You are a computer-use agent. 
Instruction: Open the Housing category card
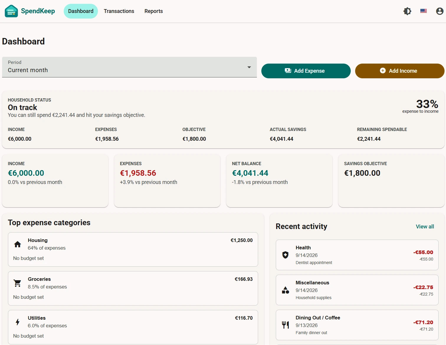pos(133,250)
